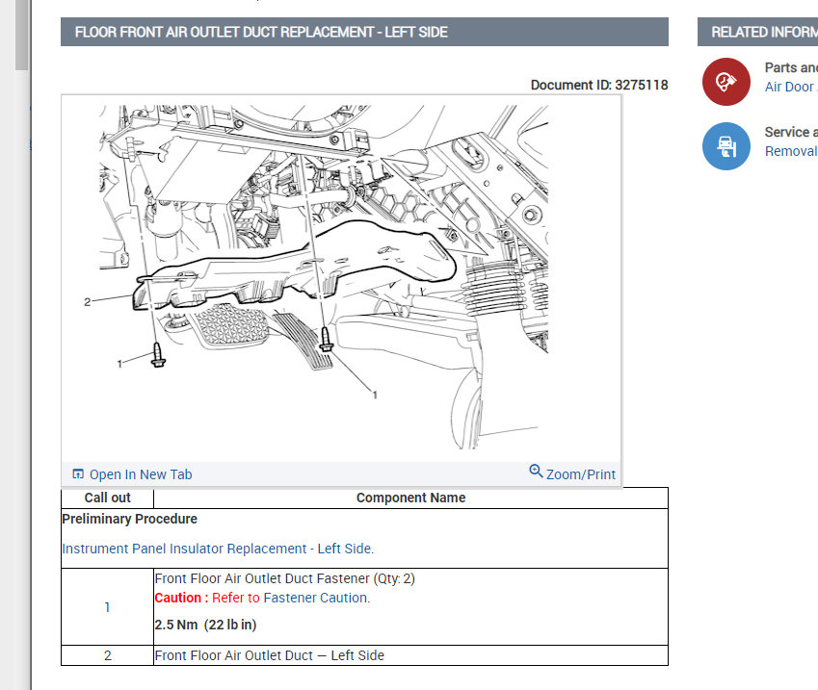Click 'Front Floor Air Outlet Duct Fastener (Qty: 2)'
Image resolution: width=818 pixels, height=690 pixels.
285,578
